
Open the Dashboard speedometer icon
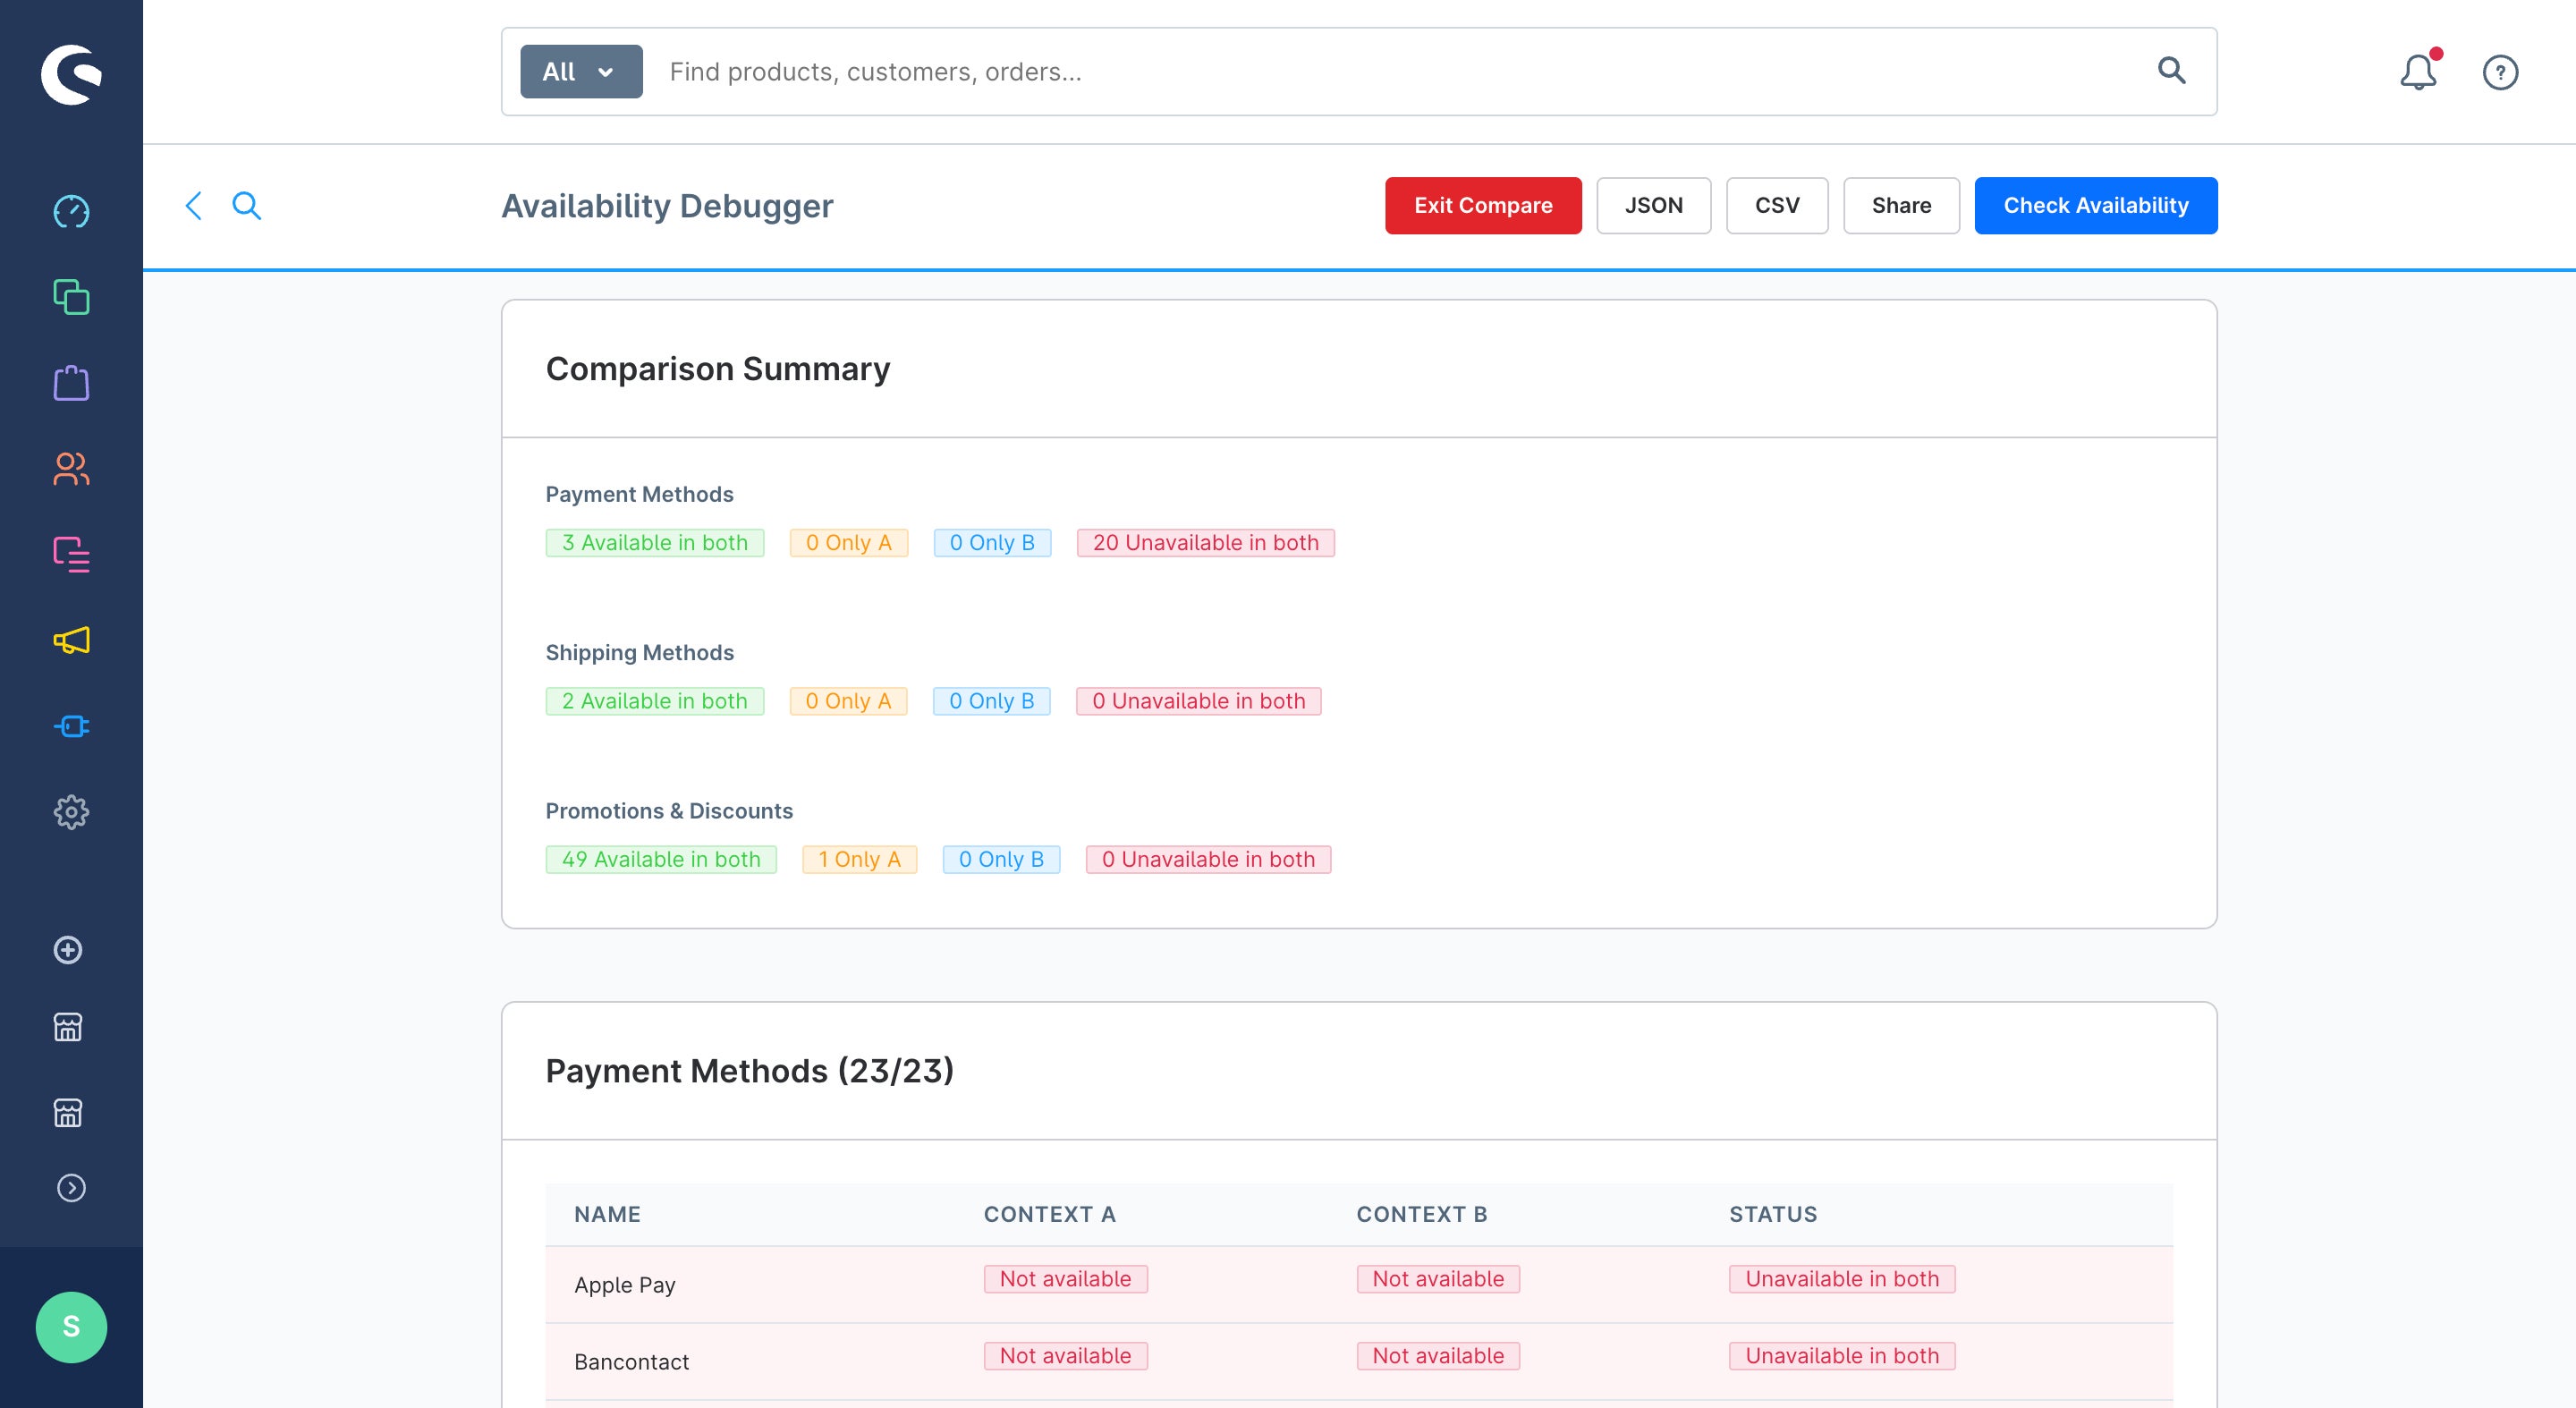[71, 212]
